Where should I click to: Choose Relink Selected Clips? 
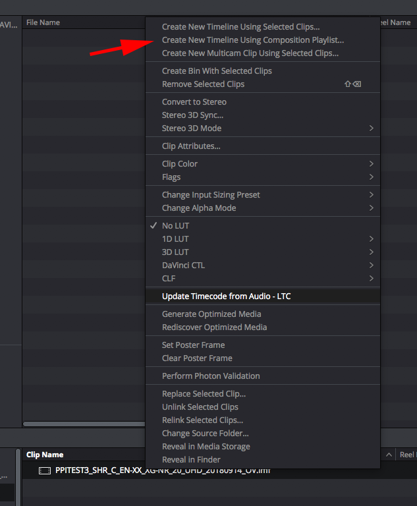(x=263, y=420)
